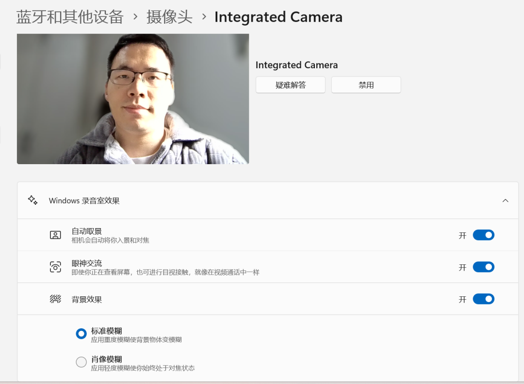Click the 眼神交流 eye contact icon
The width and height of the screenshot is (524, 384).
55,267
